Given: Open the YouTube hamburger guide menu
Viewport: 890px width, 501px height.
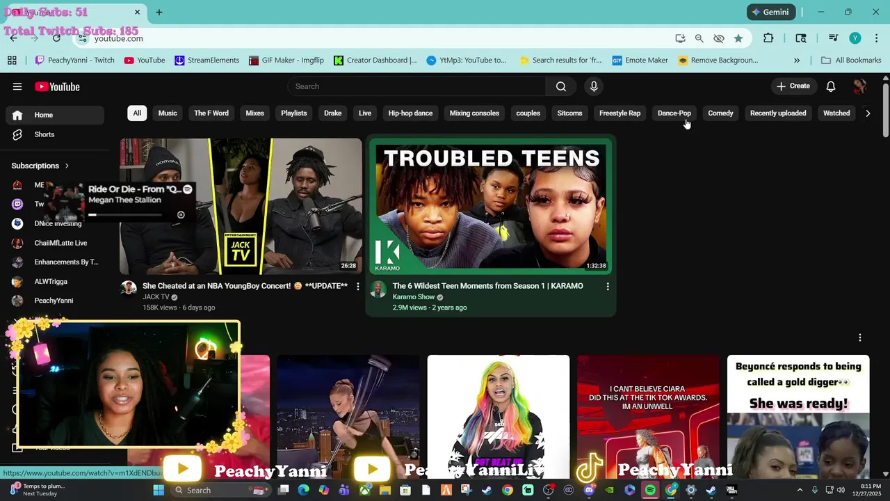Looking at the screenshot, I should (x=17, y=86).
